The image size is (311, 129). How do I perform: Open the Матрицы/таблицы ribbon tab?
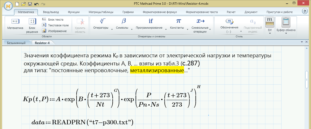101,12
